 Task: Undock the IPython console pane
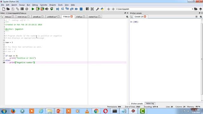coord(200,13)
